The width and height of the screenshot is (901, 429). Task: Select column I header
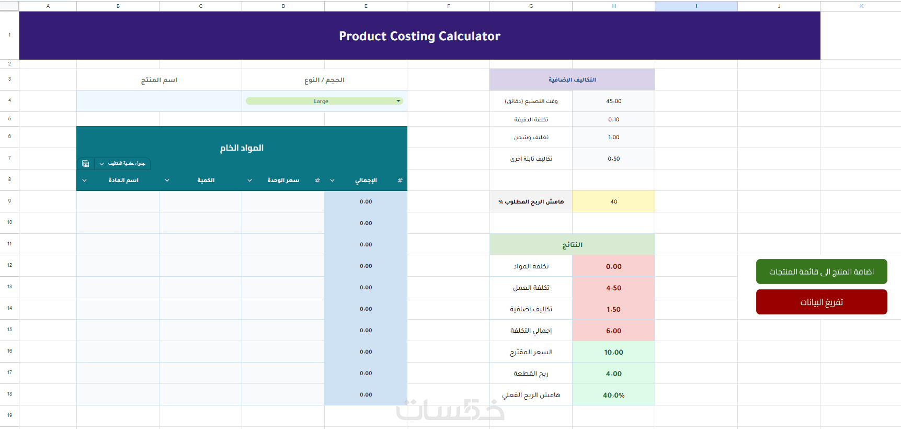696,6
